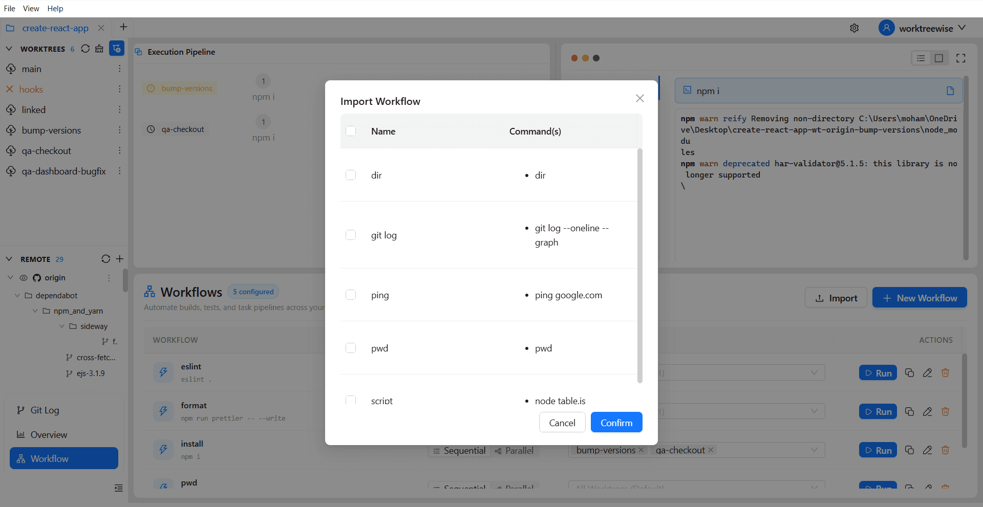Image resolution: width=983 pixels, height=507 pixels.
Task: Switch terminal to list layout view
Action: point(921,58)
